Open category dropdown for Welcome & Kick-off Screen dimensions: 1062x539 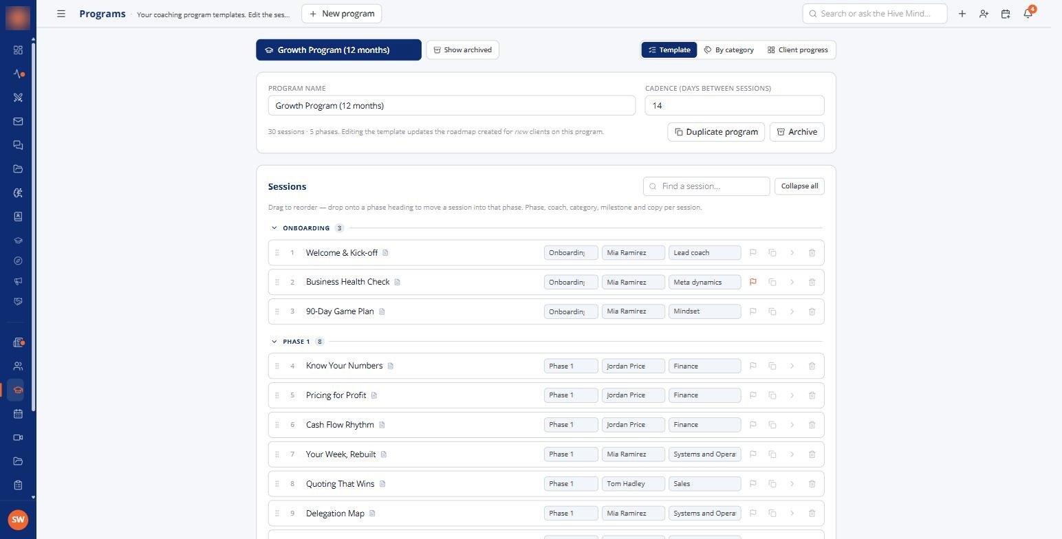tap(704, 253)
